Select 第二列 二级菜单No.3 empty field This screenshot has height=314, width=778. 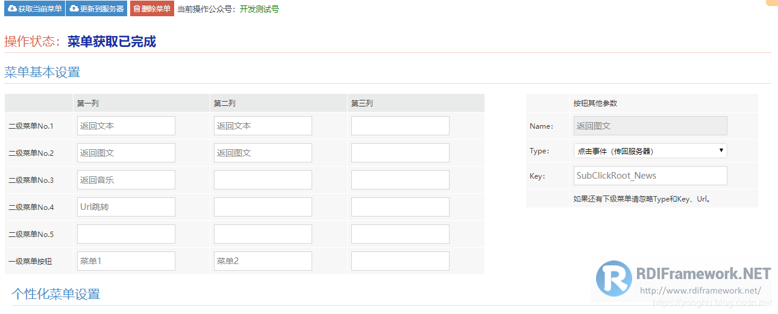coord(263,180)
